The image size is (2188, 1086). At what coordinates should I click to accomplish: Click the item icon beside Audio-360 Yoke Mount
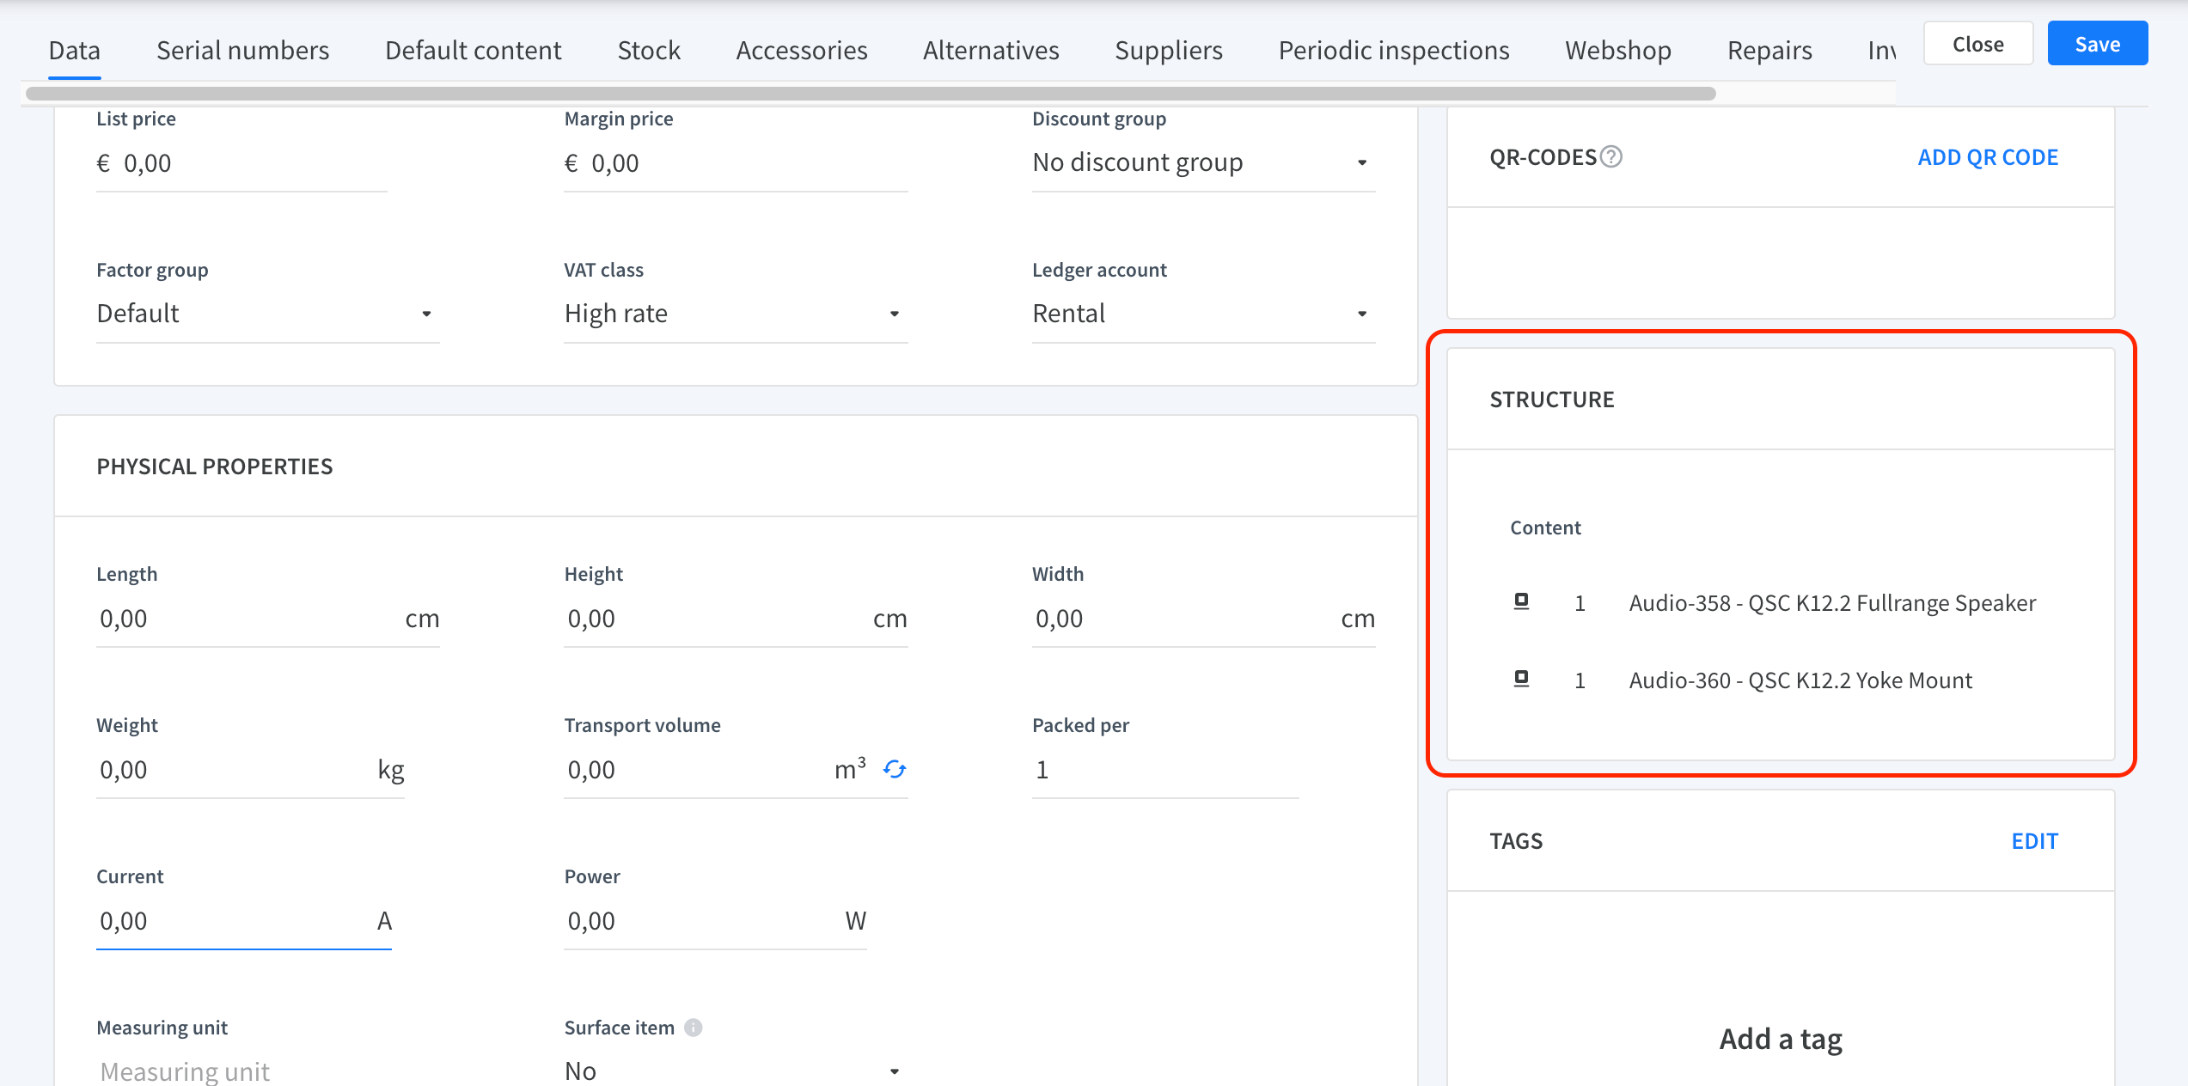(x=1521, y=680)
